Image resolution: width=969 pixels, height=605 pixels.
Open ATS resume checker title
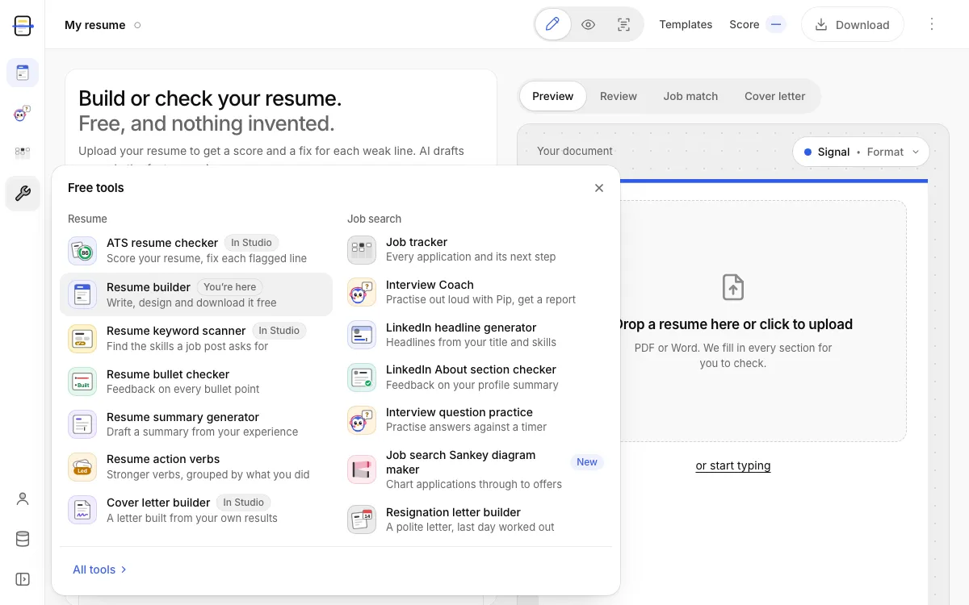point(162,243)
